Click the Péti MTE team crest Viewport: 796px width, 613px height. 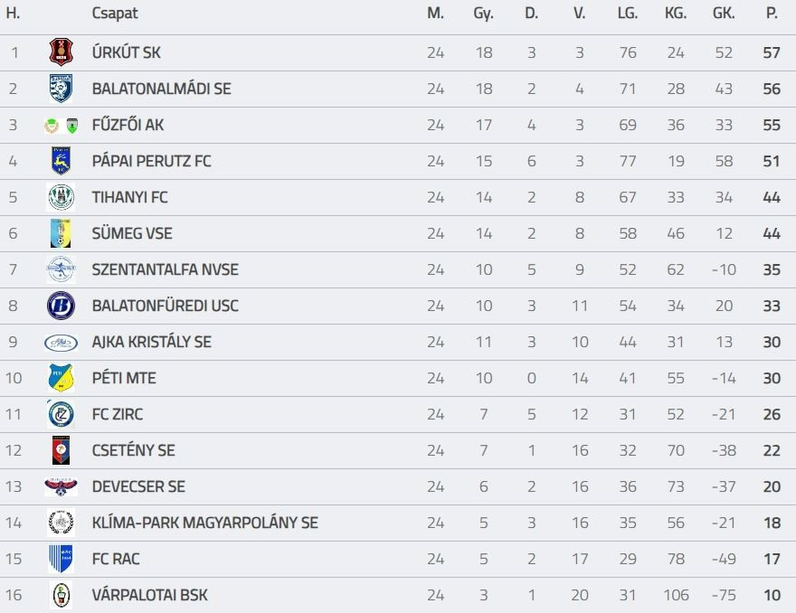[61, 378]
